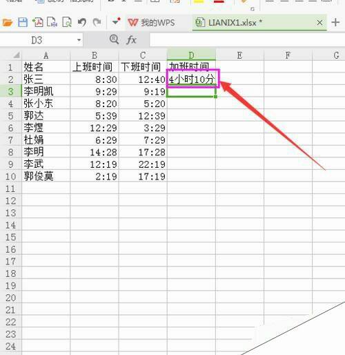Click the 上班时间 header cell

(x=95, y=67)
